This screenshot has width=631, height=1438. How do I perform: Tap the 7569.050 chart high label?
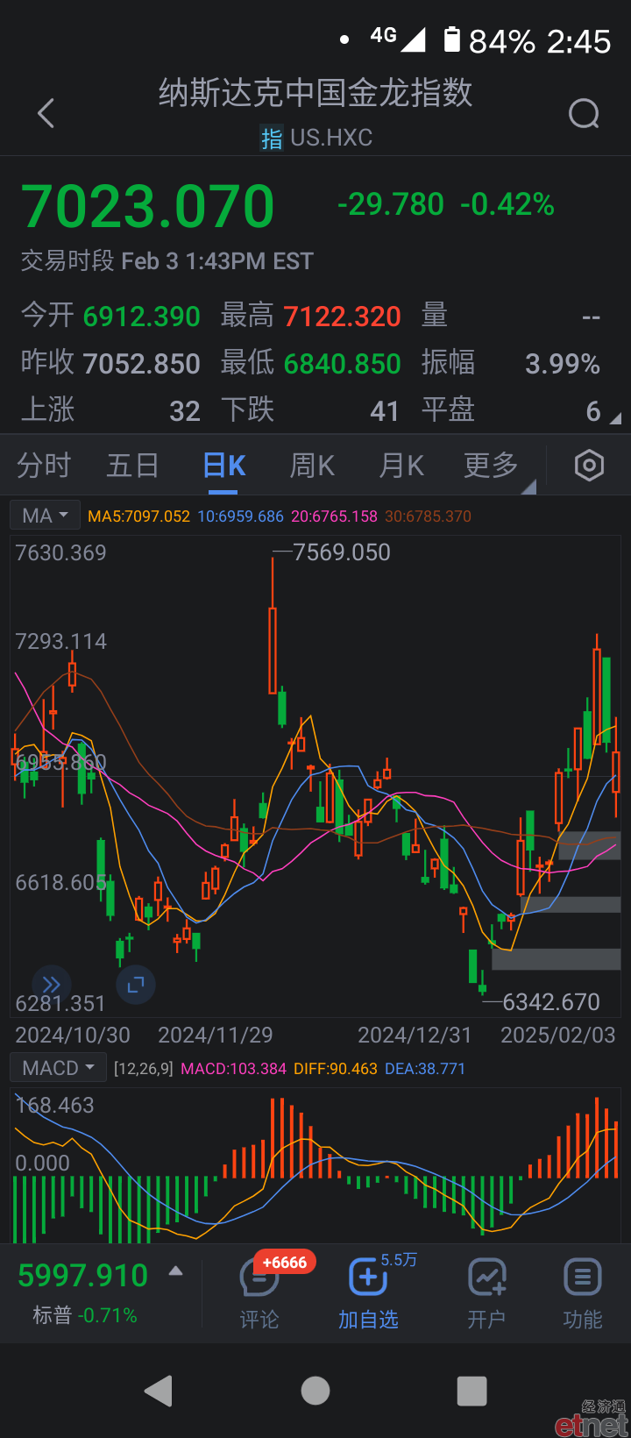[342, 552]
